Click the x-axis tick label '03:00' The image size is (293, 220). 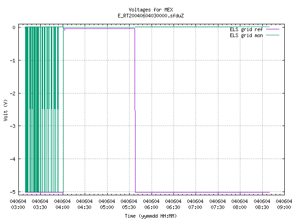(18, 207)
